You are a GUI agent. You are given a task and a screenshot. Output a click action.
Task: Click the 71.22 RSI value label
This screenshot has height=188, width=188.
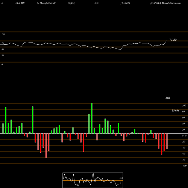173,40
